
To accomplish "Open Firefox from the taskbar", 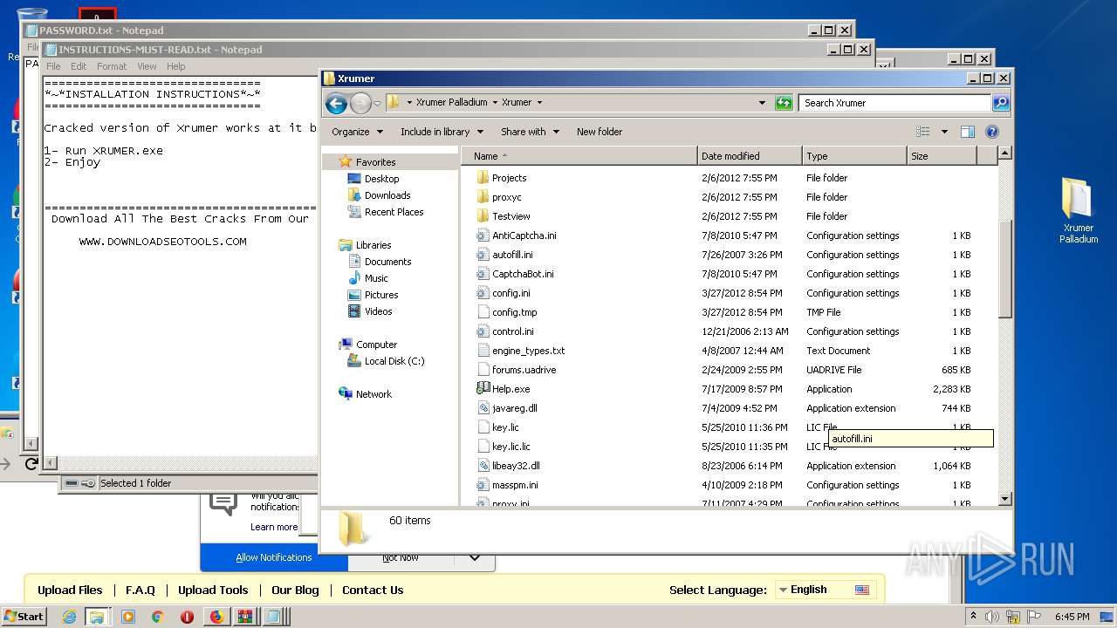I will click(x=216, y=617).
